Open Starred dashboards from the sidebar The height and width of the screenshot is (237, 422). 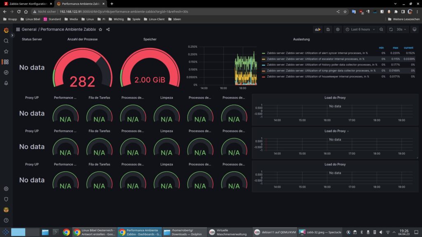click(x=6, y=51)
